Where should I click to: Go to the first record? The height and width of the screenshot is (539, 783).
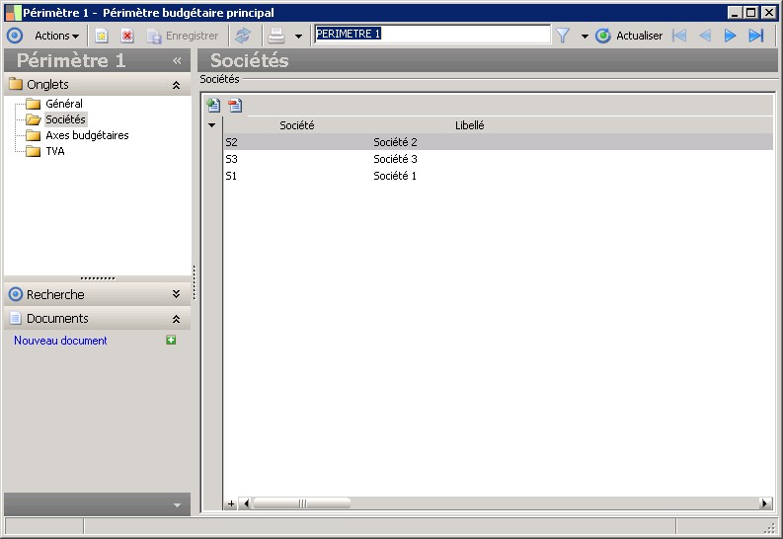[x=679, y=36]
